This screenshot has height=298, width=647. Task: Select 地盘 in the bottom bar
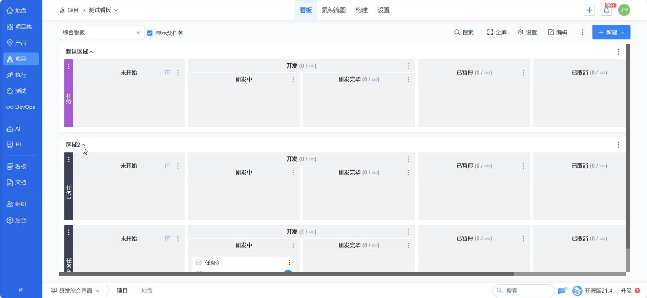tap(147, 291)
